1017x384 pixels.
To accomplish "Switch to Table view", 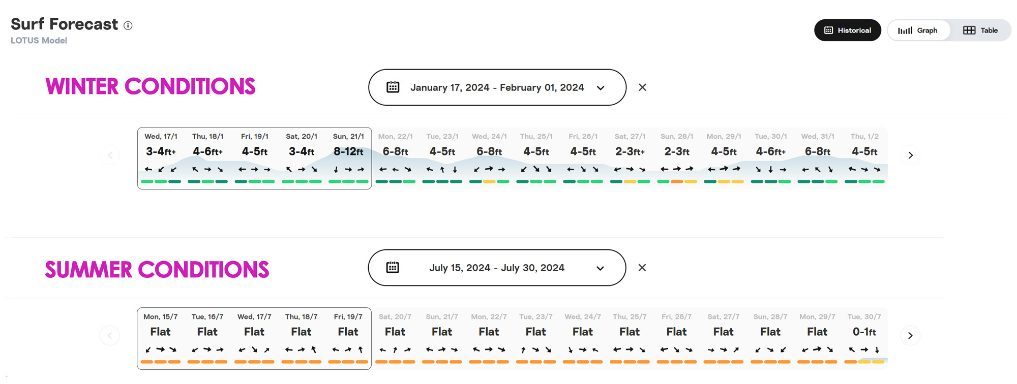I will coord(980,30).
